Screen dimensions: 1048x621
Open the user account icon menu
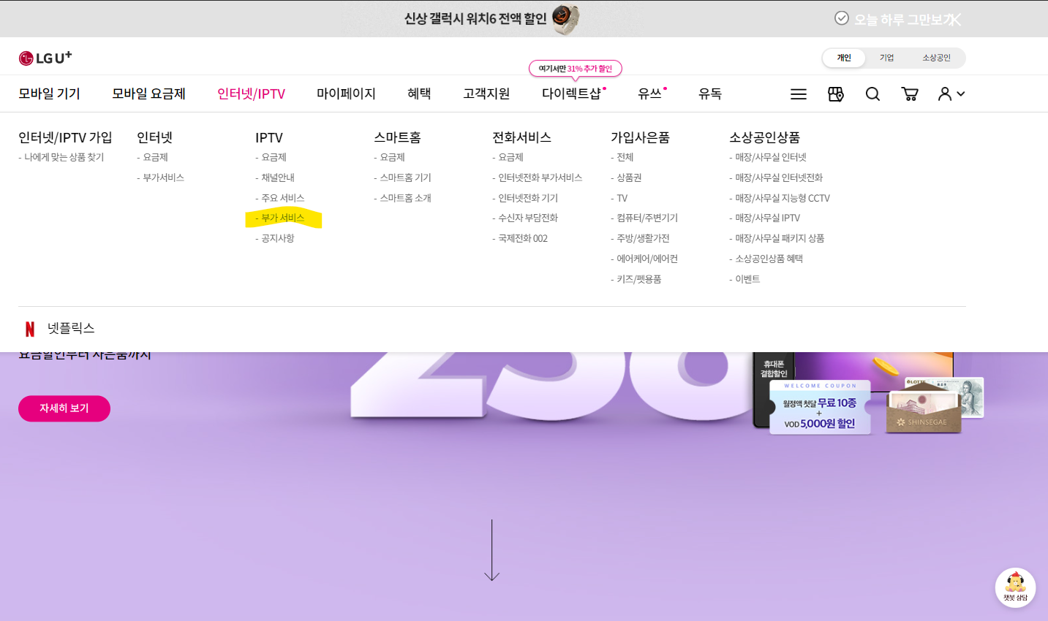[951, 94]
